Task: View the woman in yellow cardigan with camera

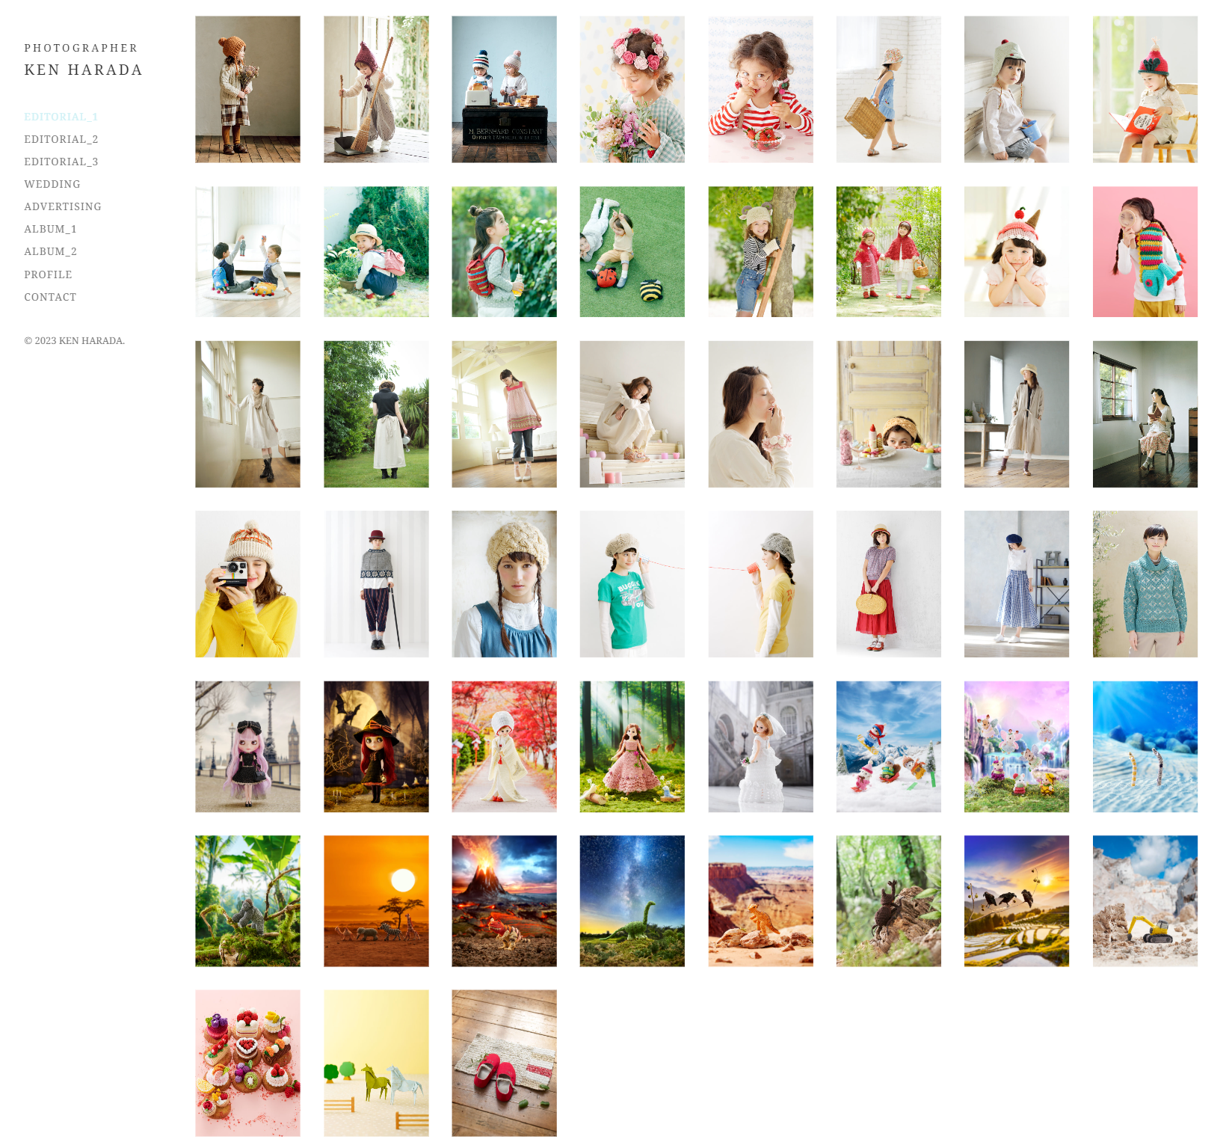Action: click(247, 583)
